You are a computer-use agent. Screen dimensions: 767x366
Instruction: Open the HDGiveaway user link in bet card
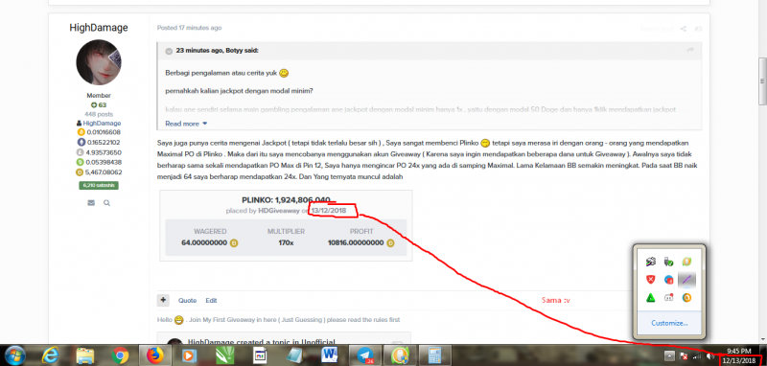279,211
